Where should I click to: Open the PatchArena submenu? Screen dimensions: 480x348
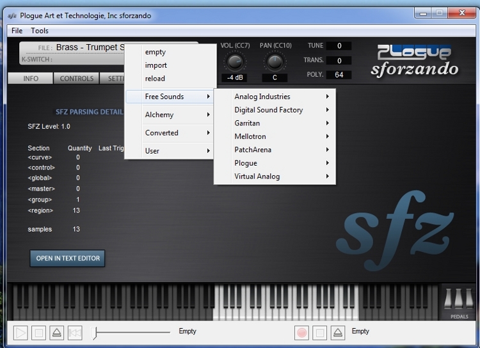click(x=275, y=150)
